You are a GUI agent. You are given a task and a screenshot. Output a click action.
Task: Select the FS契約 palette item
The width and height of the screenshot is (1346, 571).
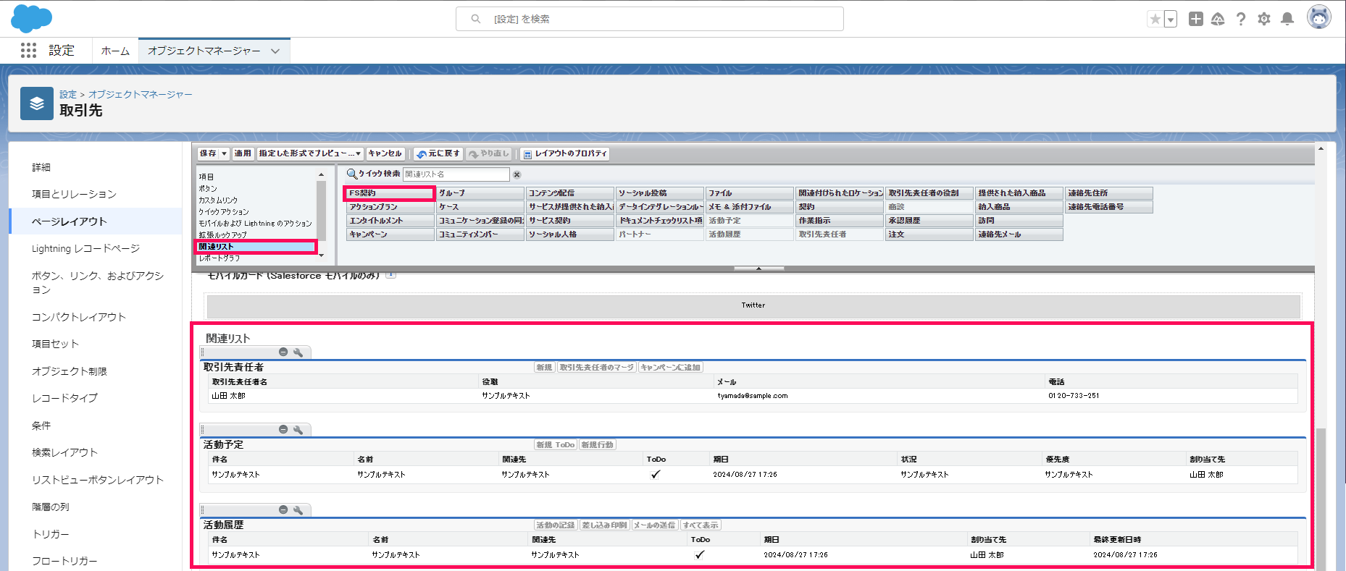click(x=390, y=193)
